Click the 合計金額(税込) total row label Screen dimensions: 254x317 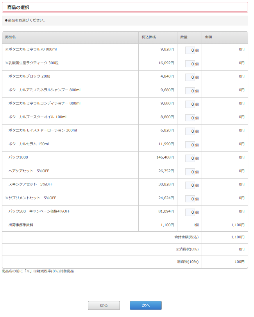click(x=186, y=237)
